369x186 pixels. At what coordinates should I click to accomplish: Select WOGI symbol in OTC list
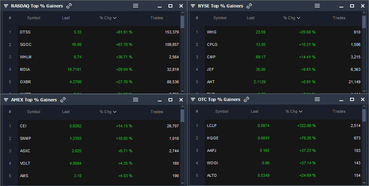[212, 163]
